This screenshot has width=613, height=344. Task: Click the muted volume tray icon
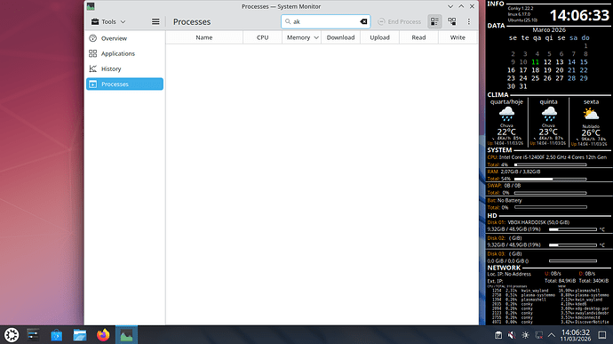tap(512, 335)
